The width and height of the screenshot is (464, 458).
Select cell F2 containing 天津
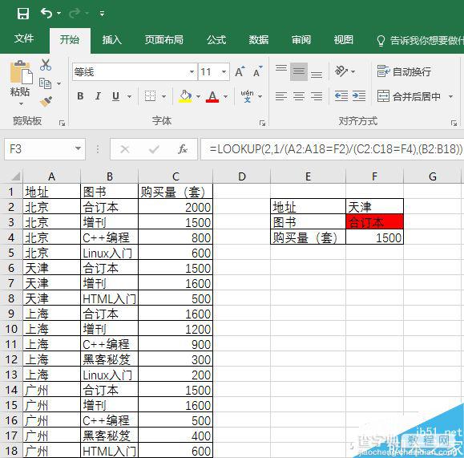(374, 207)
